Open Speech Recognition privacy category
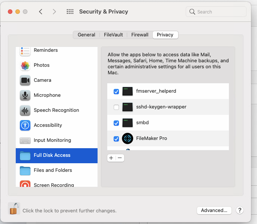Screen dimensions: 257x224 click(56, 110)
